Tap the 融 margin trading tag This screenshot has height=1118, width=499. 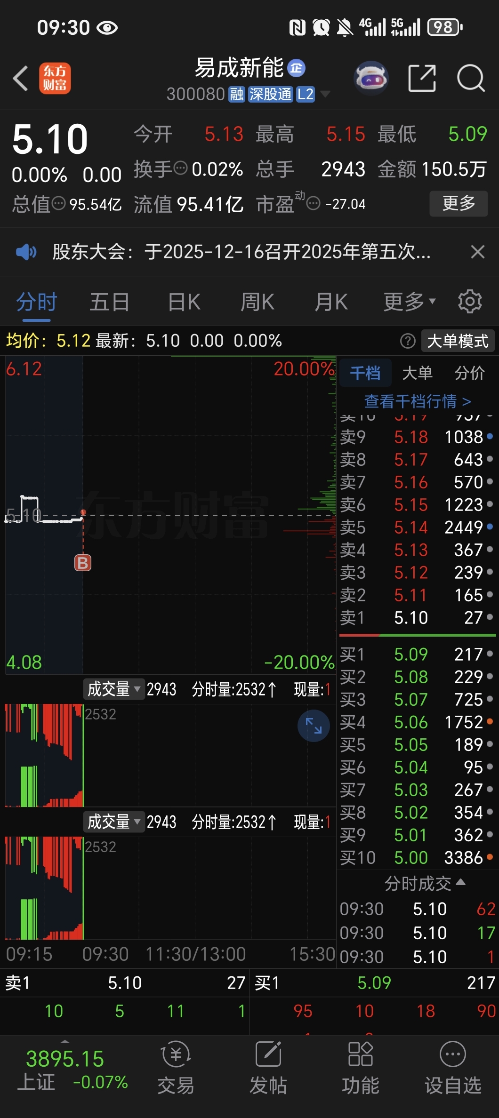pyautogui.click(x=236, y=94)
